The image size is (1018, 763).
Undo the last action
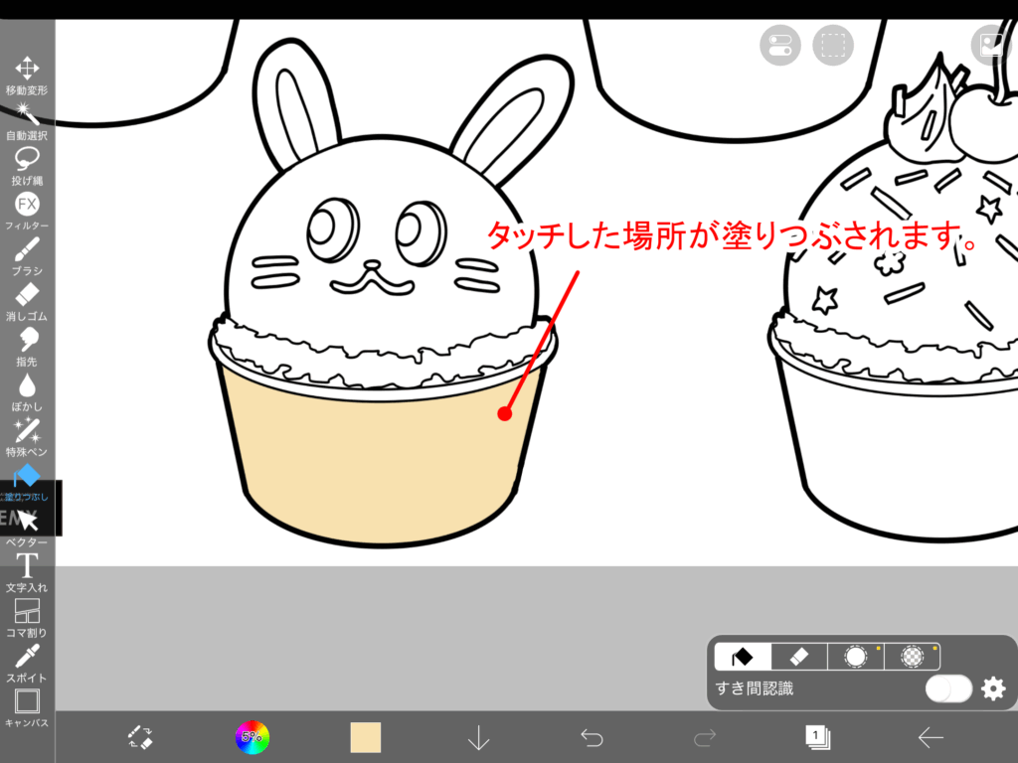click(x=592, y=737)
